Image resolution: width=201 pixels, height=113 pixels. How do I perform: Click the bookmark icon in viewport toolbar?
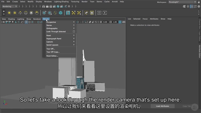point(13,22)
